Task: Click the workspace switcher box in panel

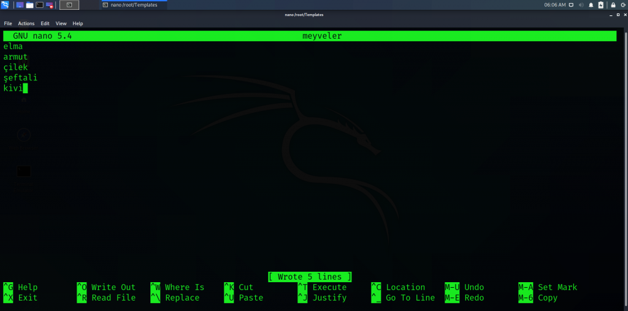Action: coord(69,5)
